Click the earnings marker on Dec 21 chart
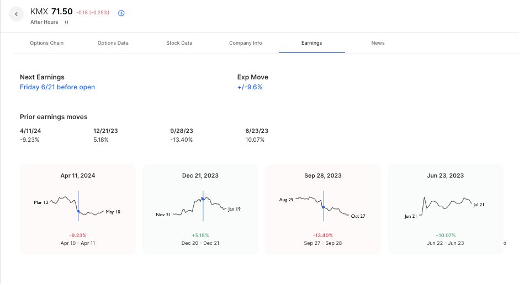 click(x=203, y=199)
